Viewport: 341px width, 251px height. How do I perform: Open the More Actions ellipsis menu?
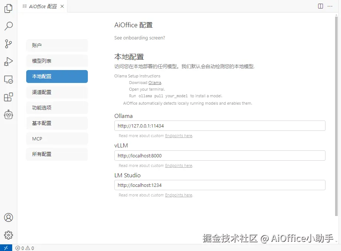coord(330,6)
